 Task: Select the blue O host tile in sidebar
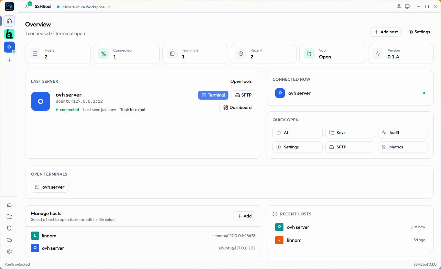click(x=9, y=47)
